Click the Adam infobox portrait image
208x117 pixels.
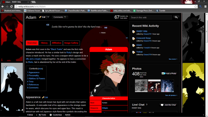click(x=109, y=74)
